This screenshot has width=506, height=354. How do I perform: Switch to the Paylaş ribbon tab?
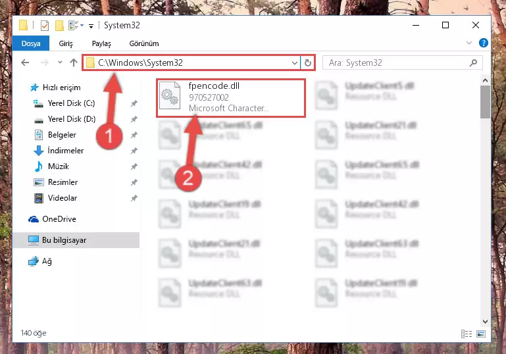[x=101, y=43]
